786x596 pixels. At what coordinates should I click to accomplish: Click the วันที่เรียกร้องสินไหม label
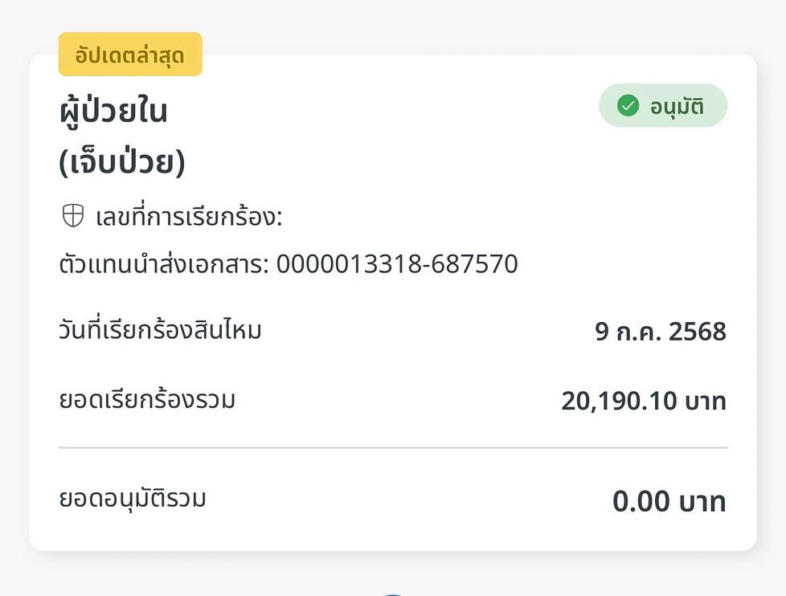[x=161, y=331]
